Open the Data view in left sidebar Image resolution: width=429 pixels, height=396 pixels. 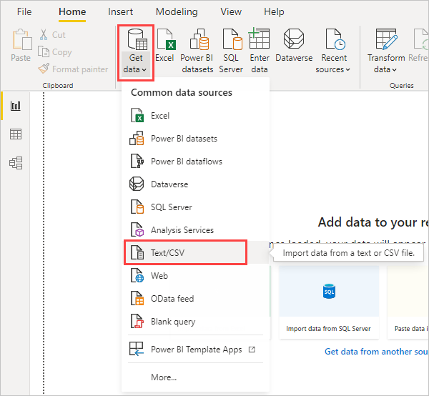[16, 134]
